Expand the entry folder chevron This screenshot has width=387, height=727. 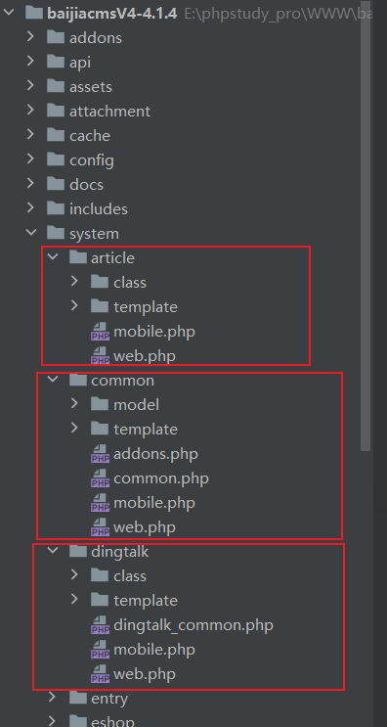pos(53,698)
